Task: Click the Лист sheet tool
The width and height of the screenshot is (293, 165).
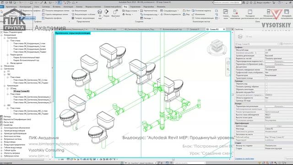Action: pos(186,11)
